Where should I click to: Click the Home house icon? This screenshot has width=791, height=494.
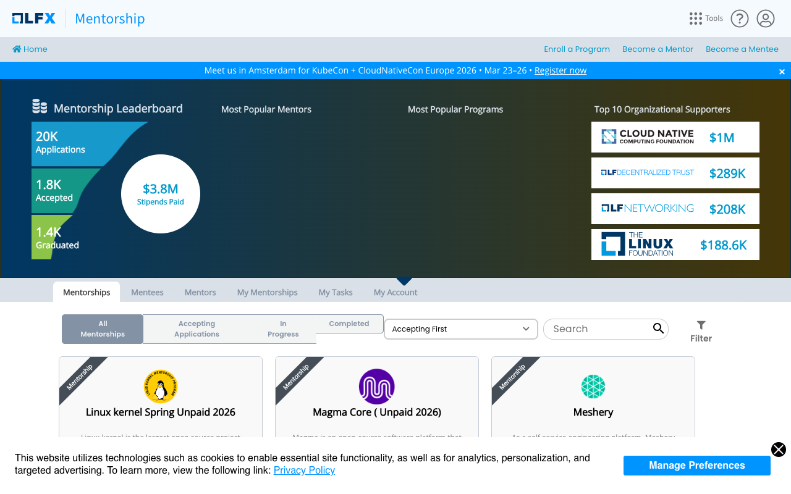[18, 48]
